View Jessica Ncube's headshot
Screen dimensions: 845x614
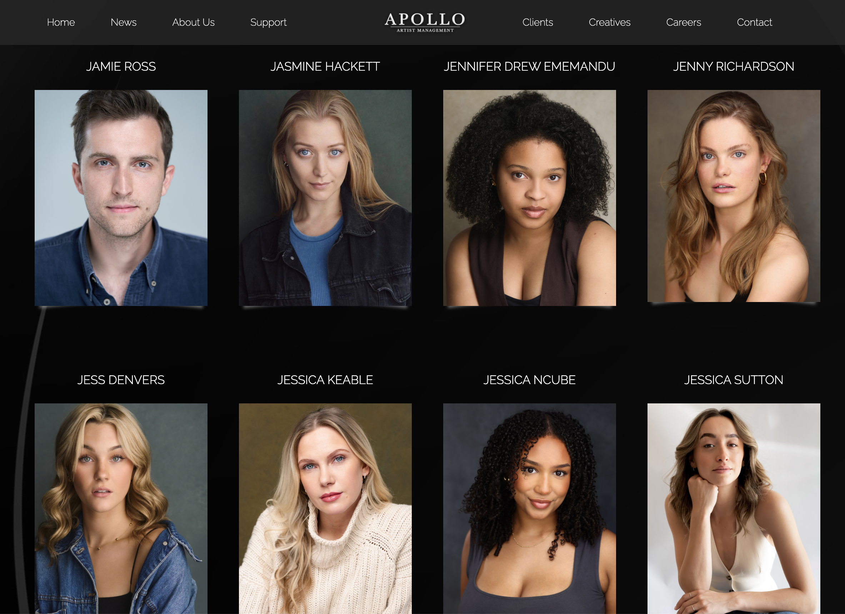pyautogui.click(x=529, y=509)
